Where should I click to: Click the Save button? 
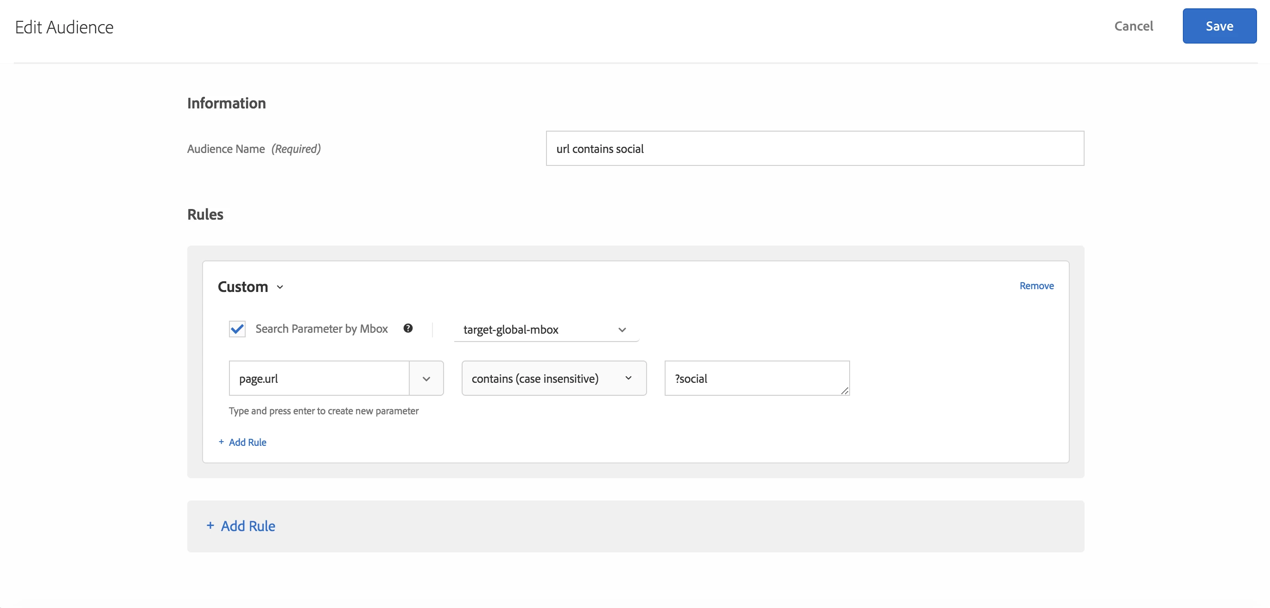click(x=1219, y=26)
